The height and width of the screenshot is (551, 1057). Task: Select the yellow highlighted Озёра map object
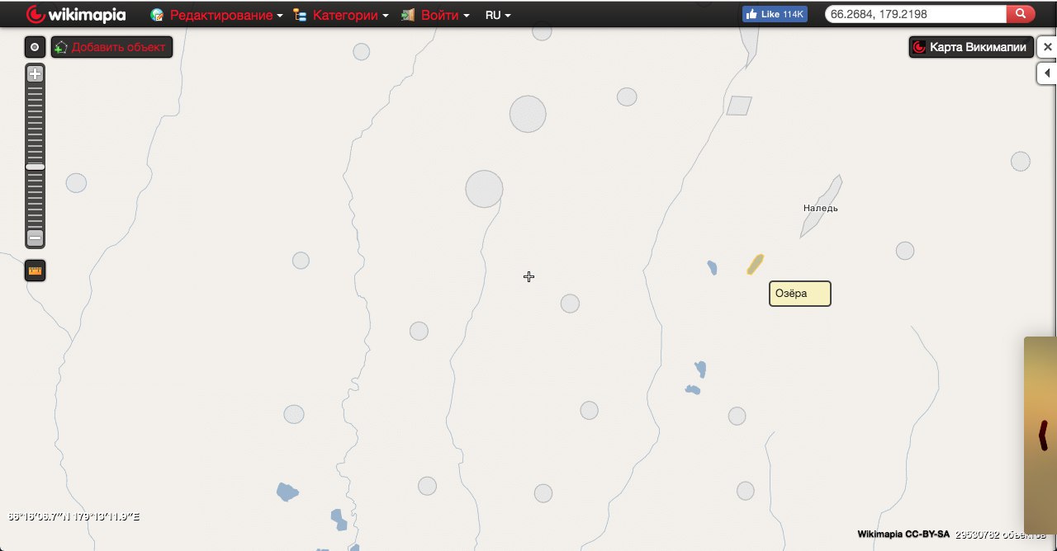pos(755,264)
